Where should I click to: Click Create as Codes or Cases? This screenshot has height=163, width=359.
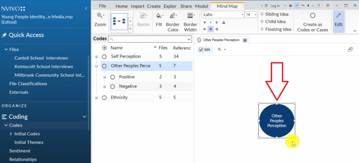[x=312, y=22]
